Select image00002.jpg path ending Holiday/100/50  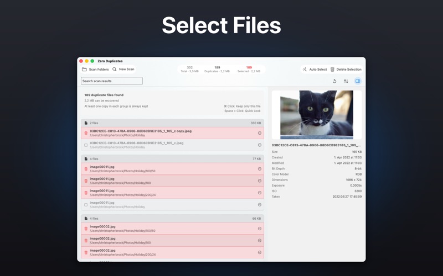(x=122, y=231)
